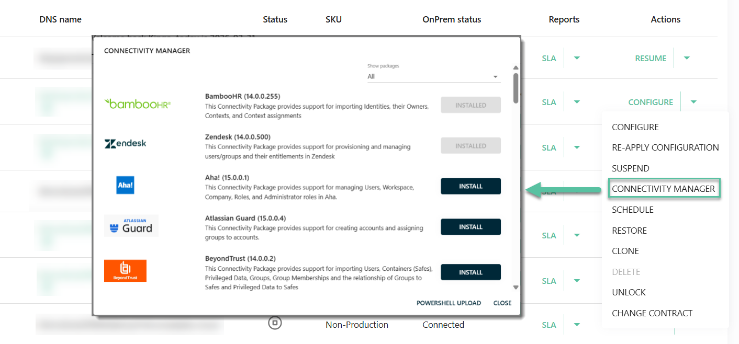
Task: Click scroll-down arrow in Connectivity Manager list
Action: point(516,287)
